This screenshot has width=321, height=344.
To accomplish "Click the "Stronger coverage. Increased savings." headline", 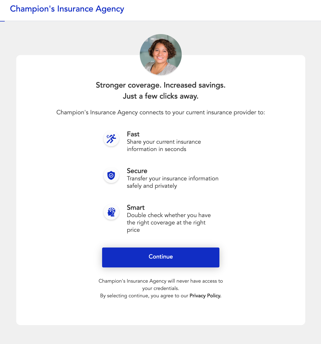I will (160, 85).
